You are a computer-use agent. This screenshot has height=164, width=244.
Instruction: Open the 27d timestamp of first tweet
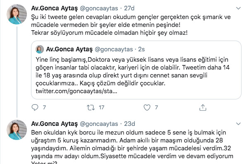tap(129, 8)
